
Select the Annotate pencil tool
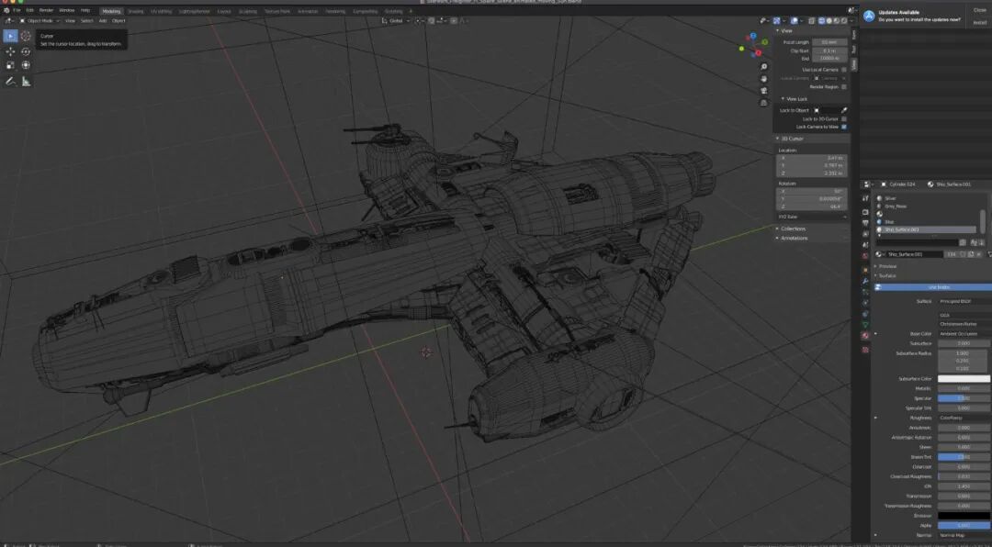point(10,81)
